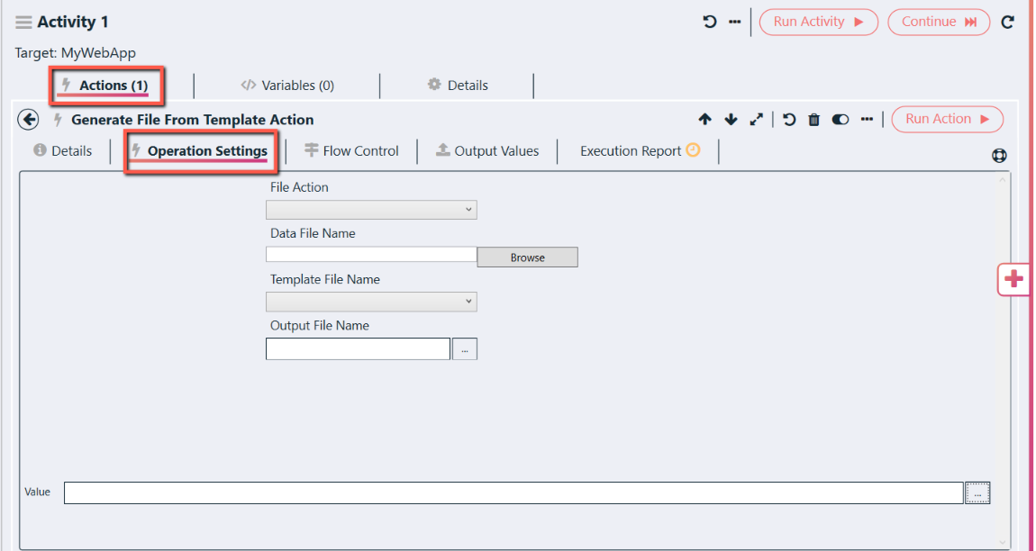The image size is (1036, 551).
Task: Click the ellipsis button beside the Value field
Action: [977, 492]
